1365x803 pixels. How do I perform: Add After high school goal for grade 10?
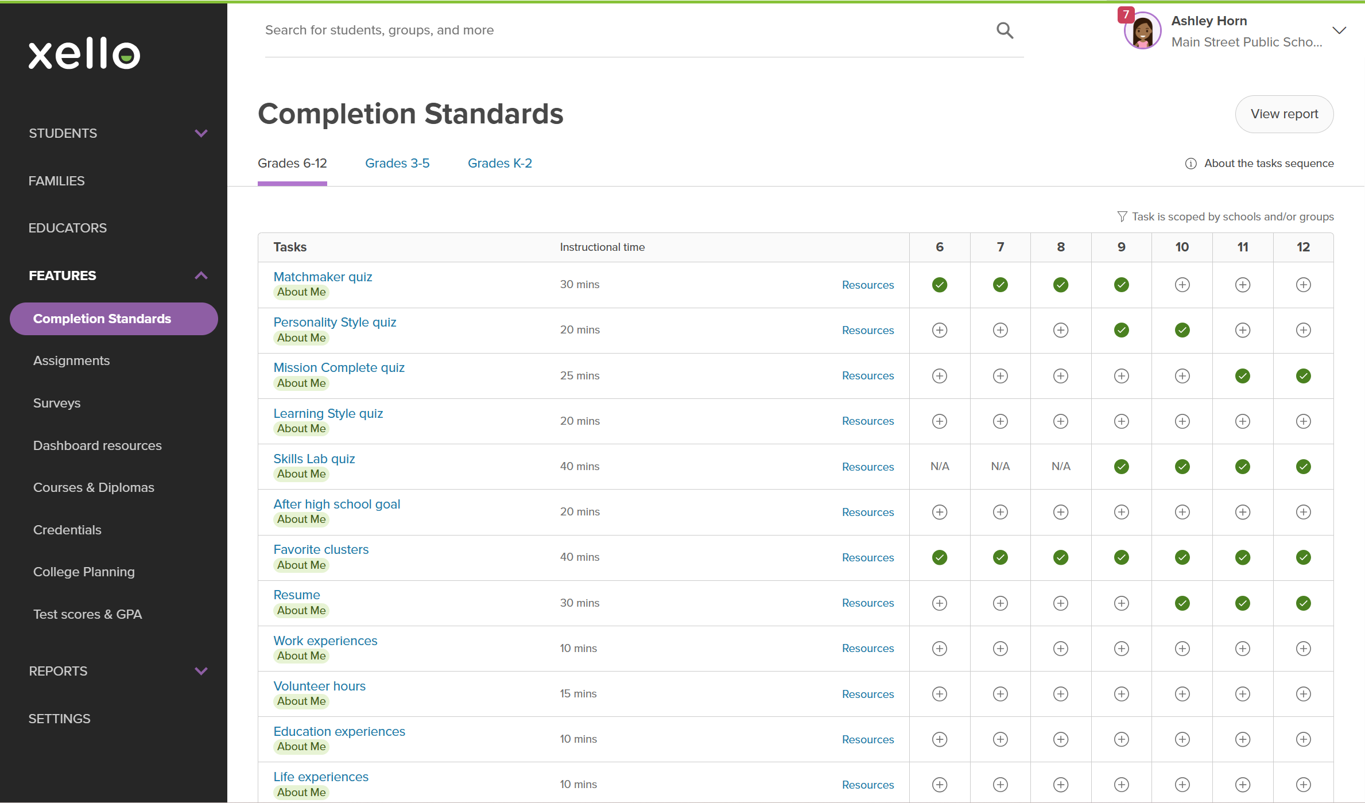(x=1182, y=512)
